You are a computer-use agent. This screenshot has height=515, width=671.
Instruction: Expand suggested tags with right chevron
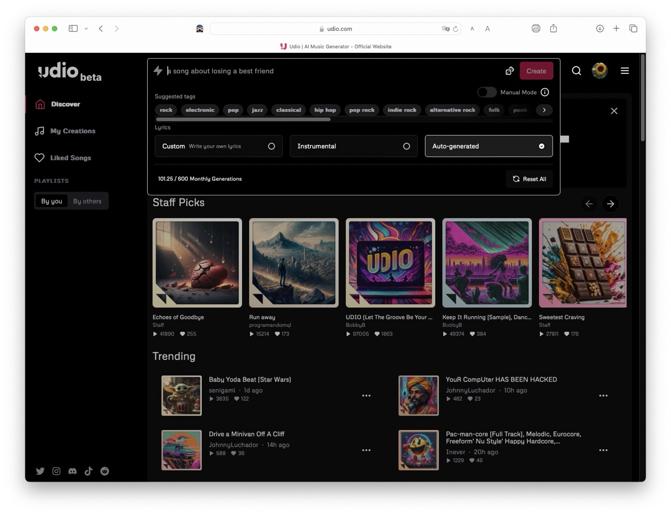[x=544, y=110]
